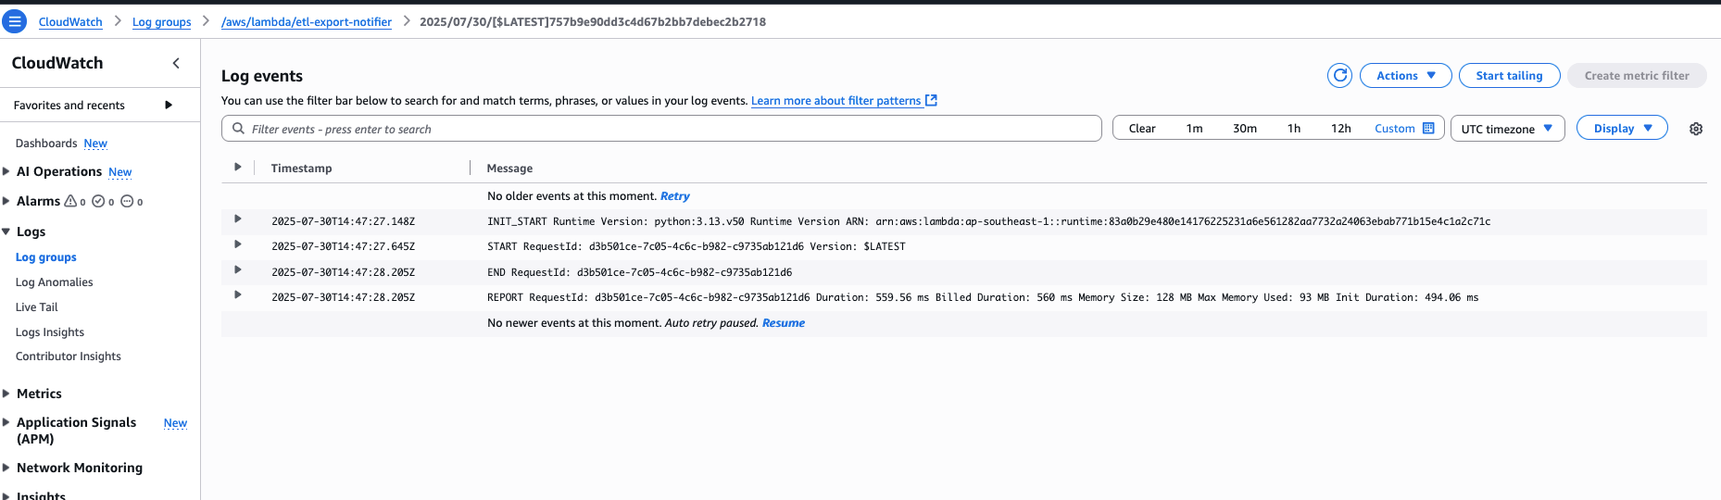Open /aws/lambda/etl-export-notifier breadcrumb
1721x500 pixels.
307,22
